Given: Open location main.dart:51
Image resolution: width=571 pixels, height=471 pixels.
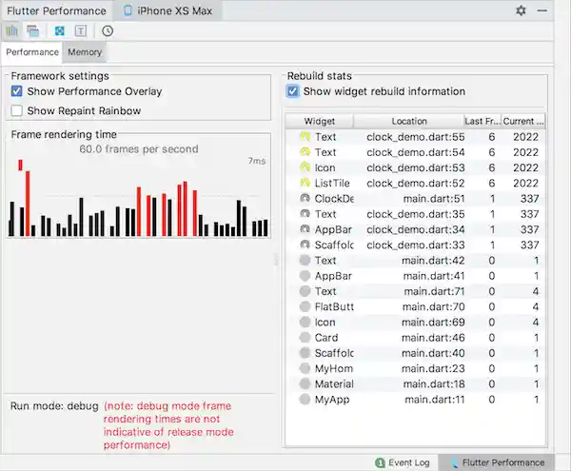Looking at the screenshot, I should [x=434, y=199].
